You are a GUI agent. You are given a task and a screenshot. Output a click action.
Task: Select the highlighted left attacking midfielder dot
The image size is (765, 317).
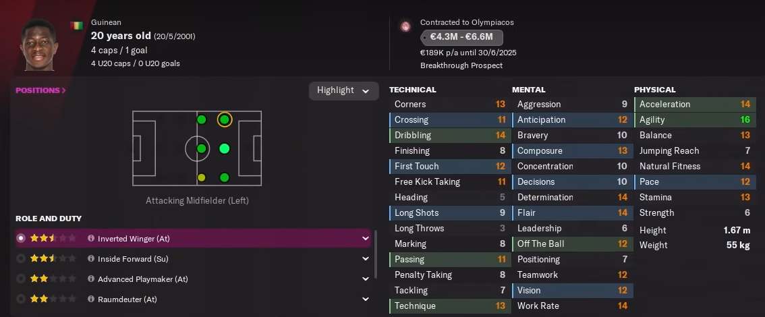tap(225, 120)
